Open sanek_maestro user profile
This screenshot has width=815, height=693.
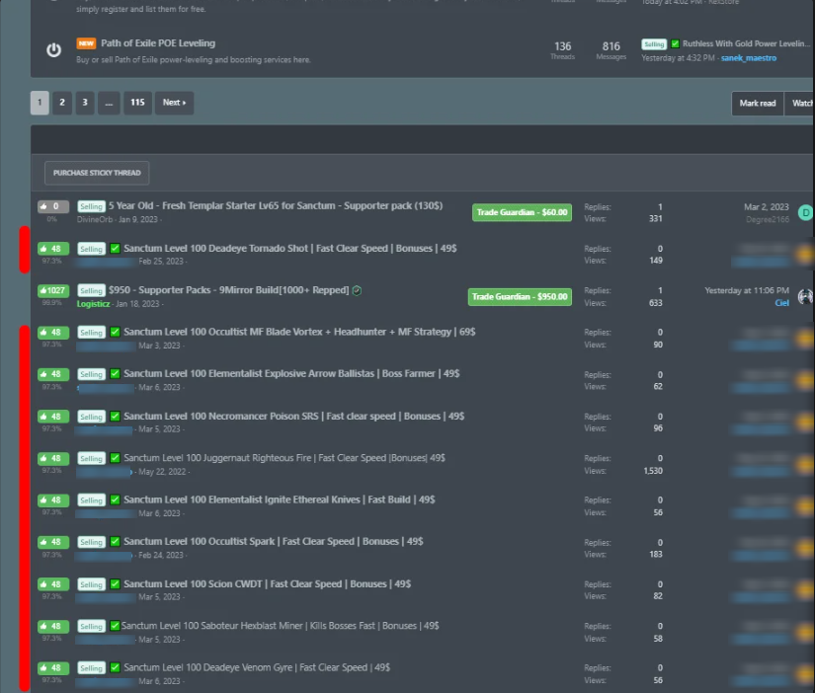tap(749, 57)
